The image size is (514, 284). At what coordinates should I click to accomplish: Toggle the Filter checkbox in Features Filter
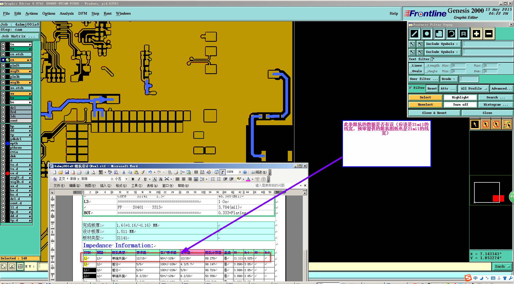[x=411, y=88]
